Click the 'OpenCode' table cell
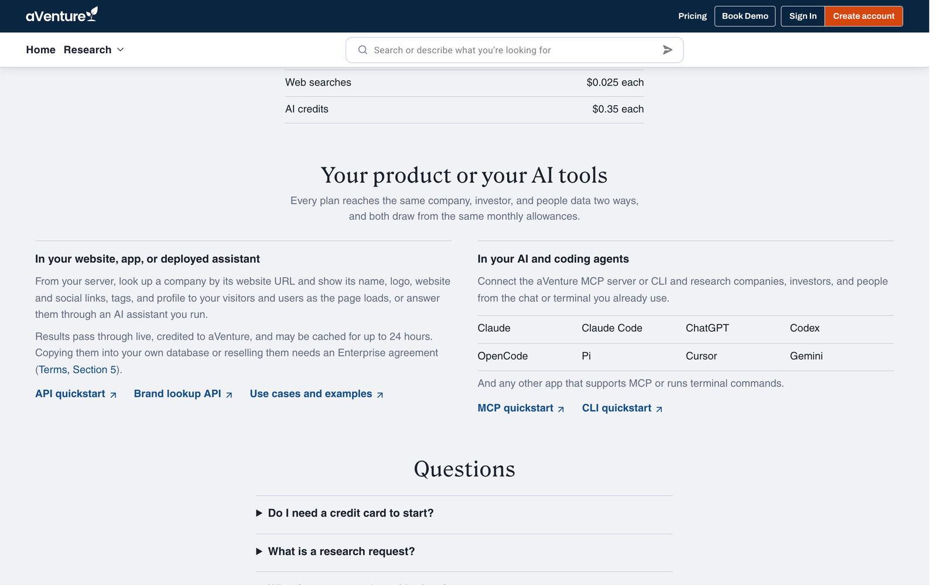The height and width of the screenshot is (585, 937). [502, 356]
